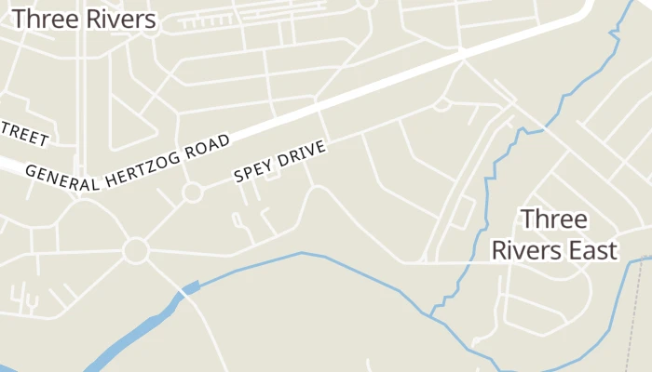This screenshot has width=652, height=372.
Task: Click the General Hertzog Road label
Action: coord(128,163)
